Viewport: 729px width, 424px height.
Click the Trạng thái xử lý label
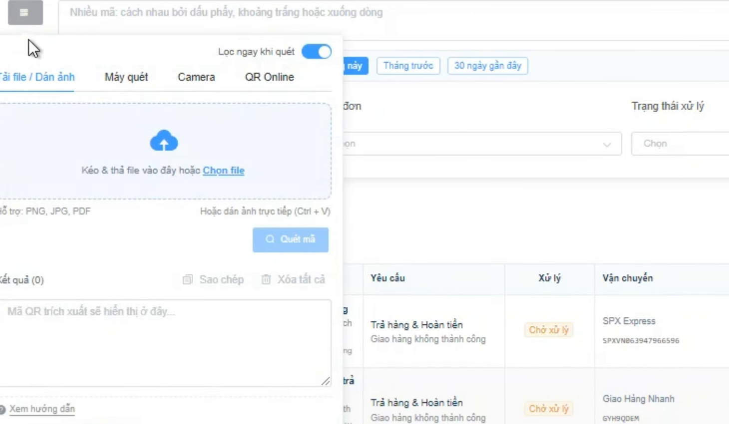pyautogui.click(x=668, y=106)
